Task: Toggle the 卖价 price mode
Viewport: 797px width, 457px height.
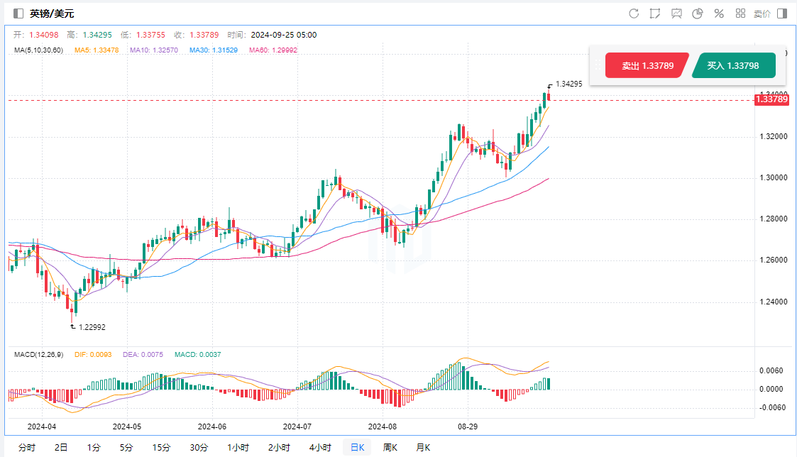Action: [762, 13]
